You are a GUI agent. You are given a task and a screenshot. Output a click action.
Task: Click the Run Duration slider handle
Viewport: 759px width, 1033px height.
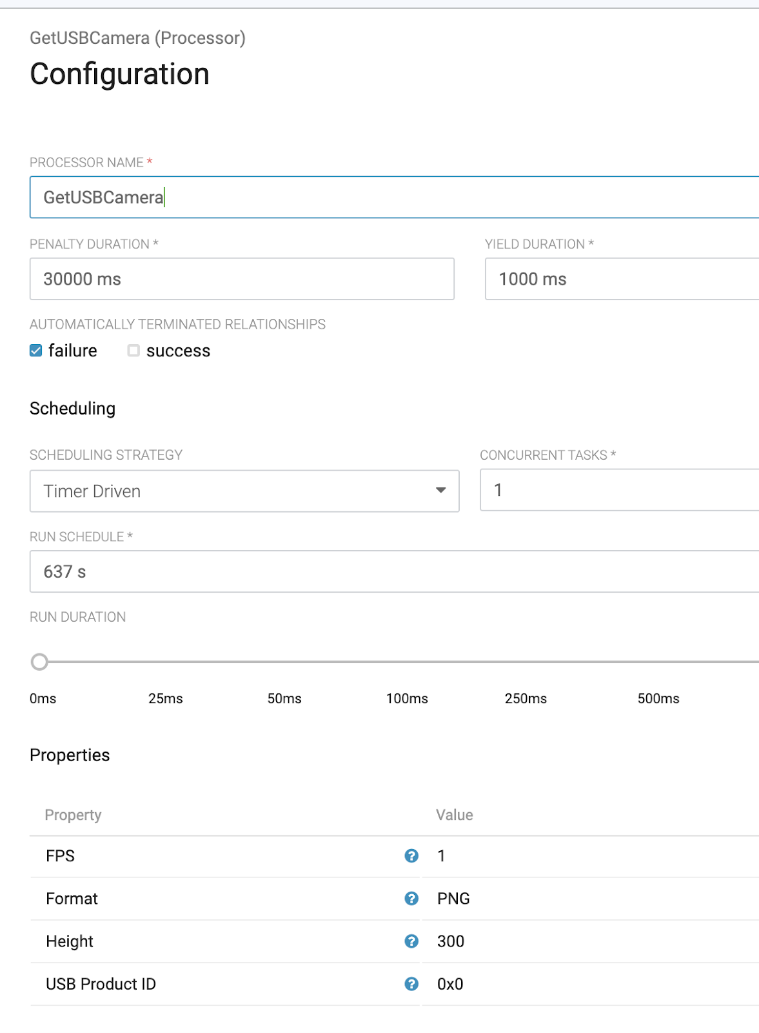pos(39,662)
